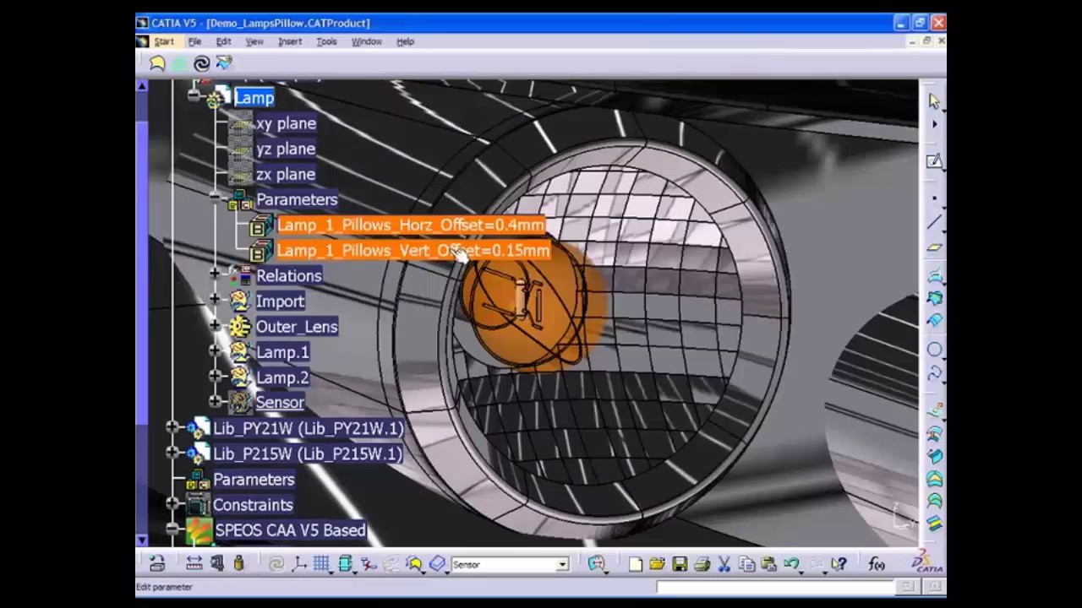
Task: Click the yellow speech-bubble icon in top toolbar
Action: click(157, 63)
